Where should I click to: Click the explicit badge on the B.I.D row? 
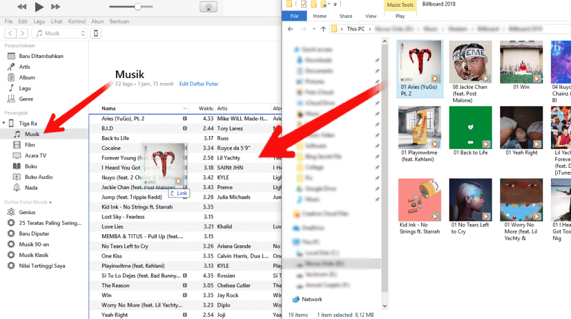(185, 128)
